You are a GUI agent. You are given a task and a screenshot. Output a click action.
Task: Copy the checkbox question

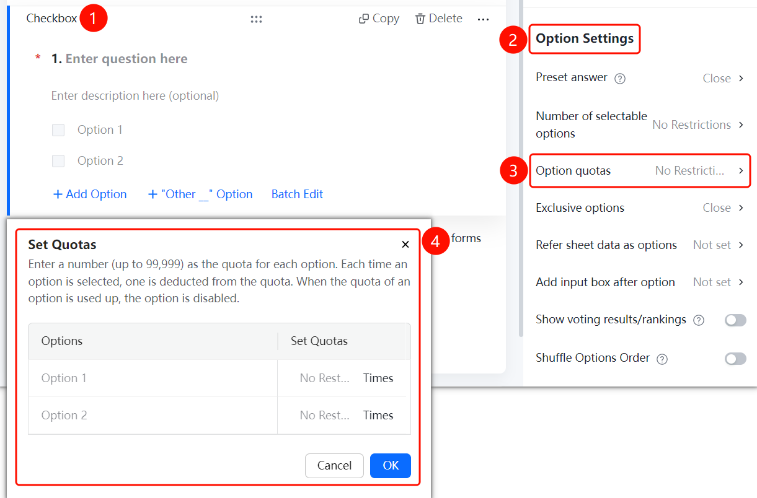(379, 19)
